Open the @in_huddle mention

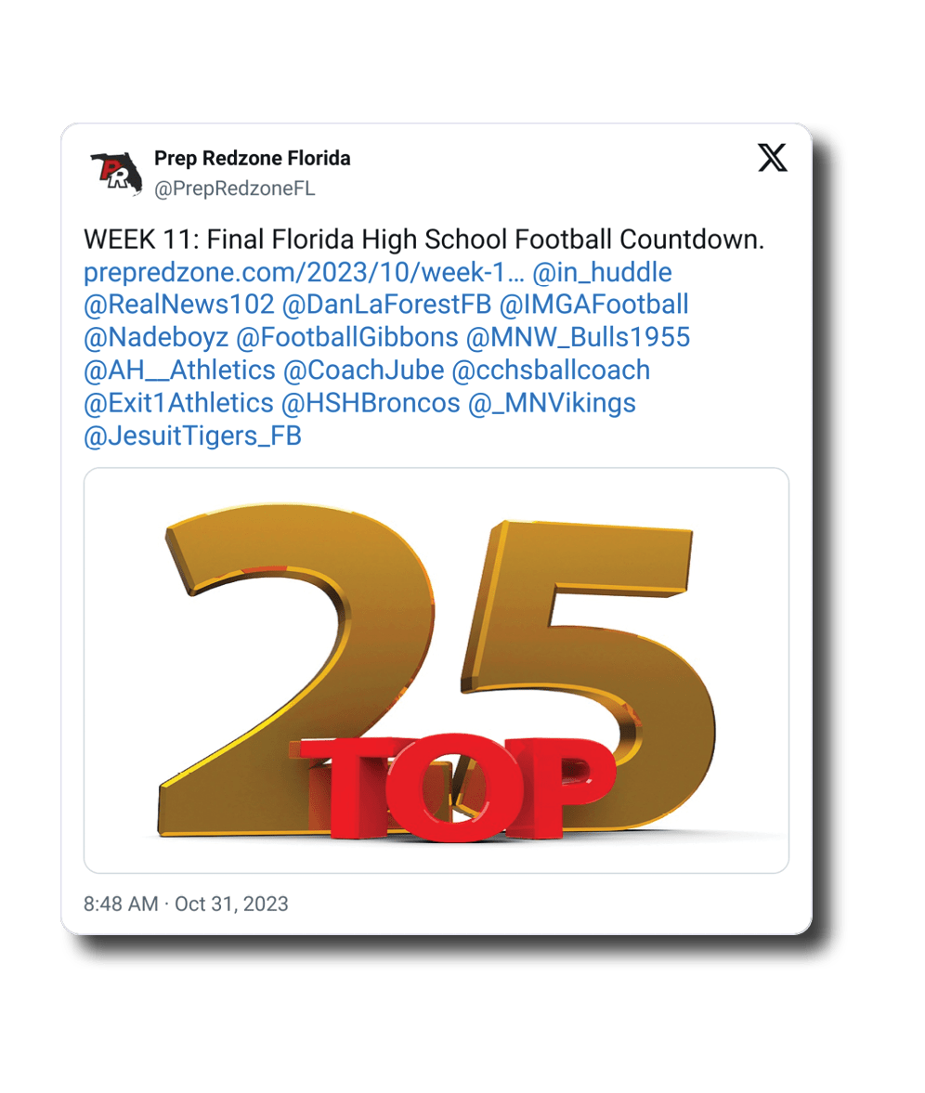(602, 272)
